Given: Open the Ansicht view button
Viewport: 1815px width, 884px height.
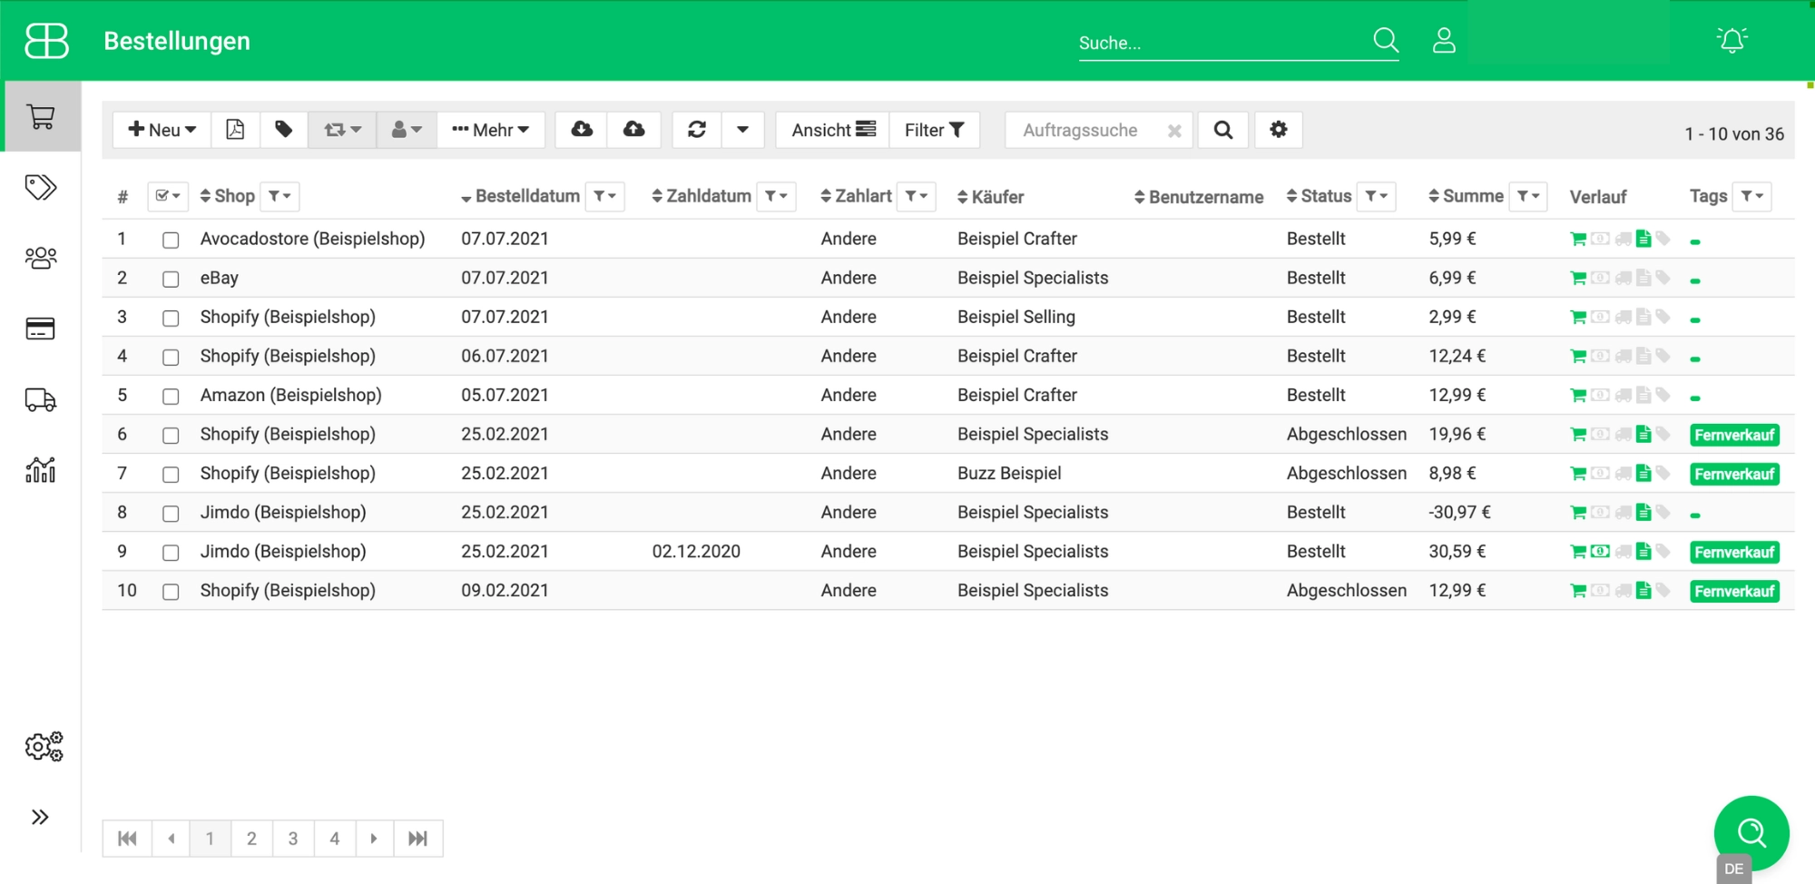Looking at the screenshot, I should click(x=832, y=130).
